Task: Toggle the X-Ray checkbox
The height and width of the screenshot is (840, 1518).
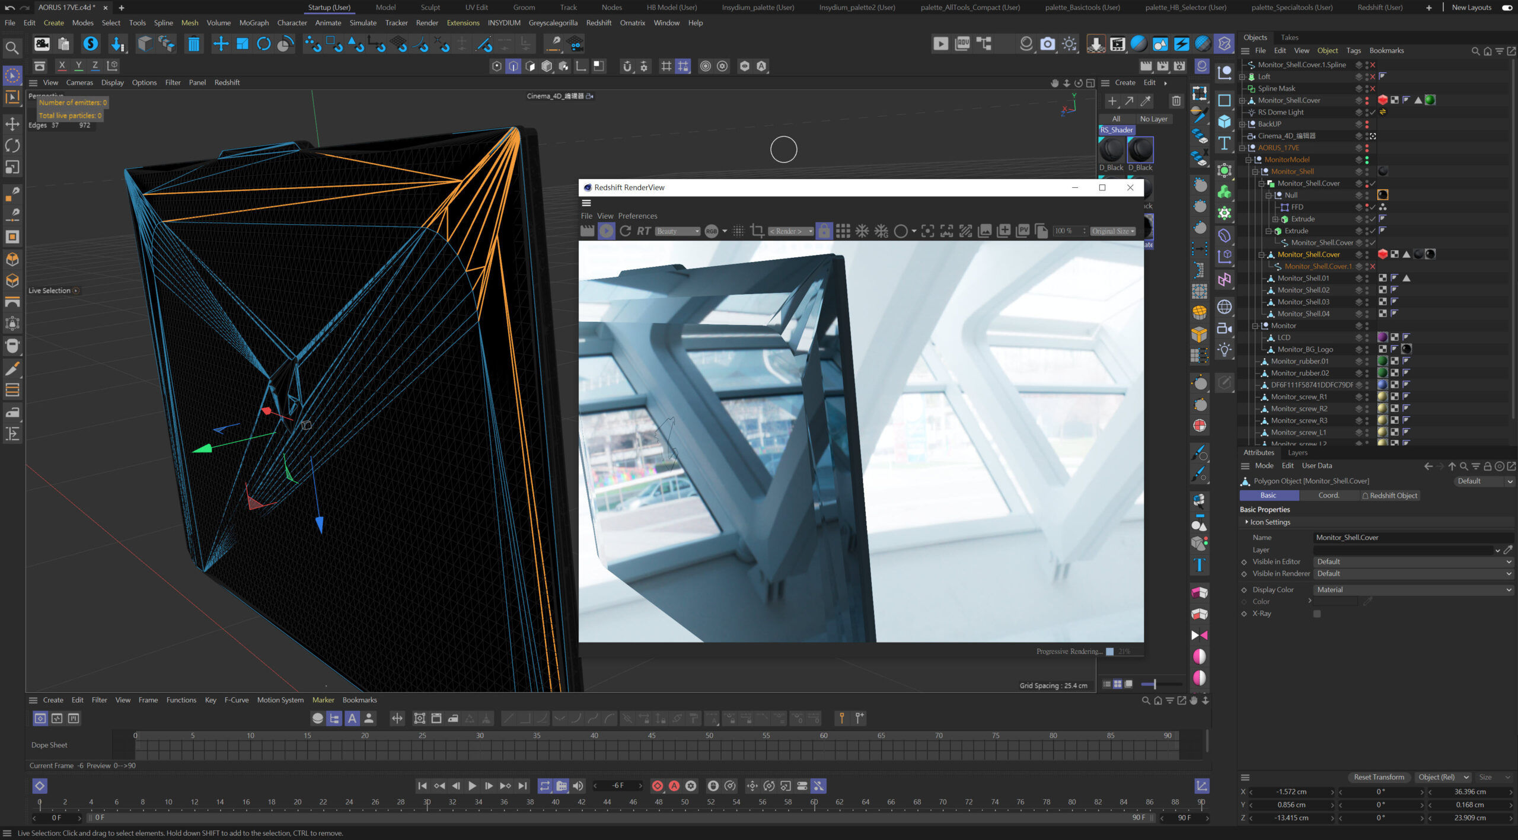Action: pyautogui.click(x=1317, y=614)
